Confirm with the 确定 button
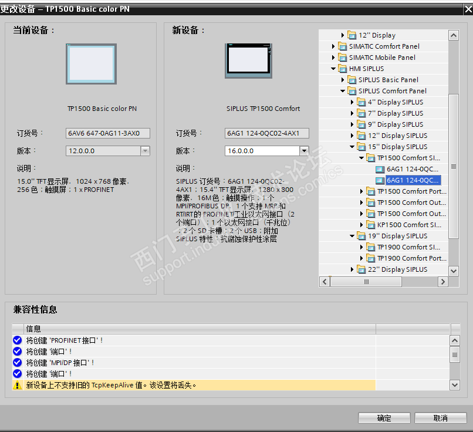This screenshot has height=432, width=473. [x=384, y=418]
